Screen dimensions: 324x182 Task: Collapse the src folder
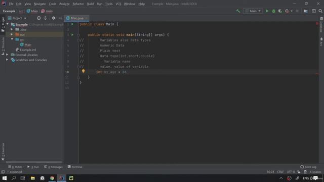12,39
